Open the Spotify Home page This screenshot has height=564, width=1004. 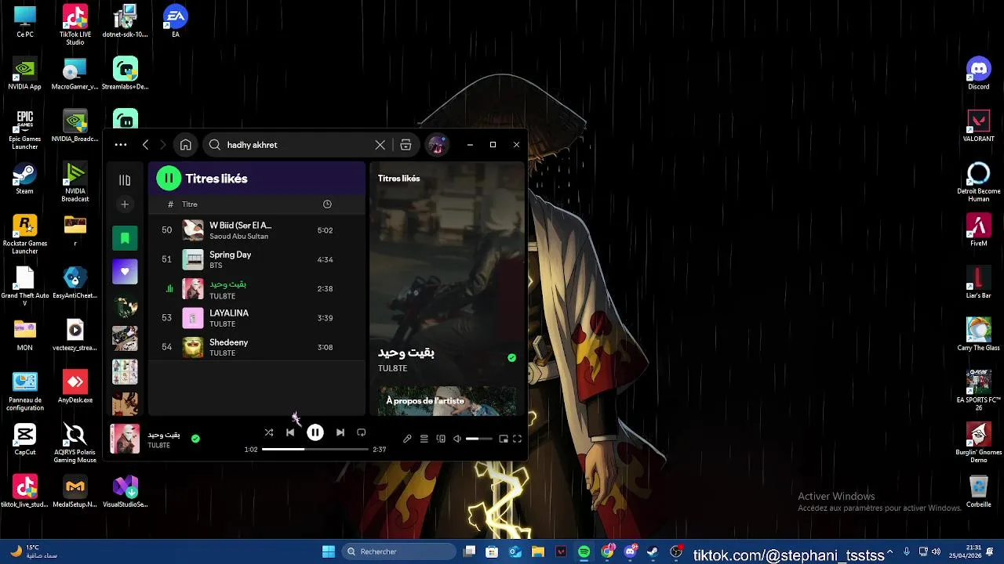coord(185,145)
